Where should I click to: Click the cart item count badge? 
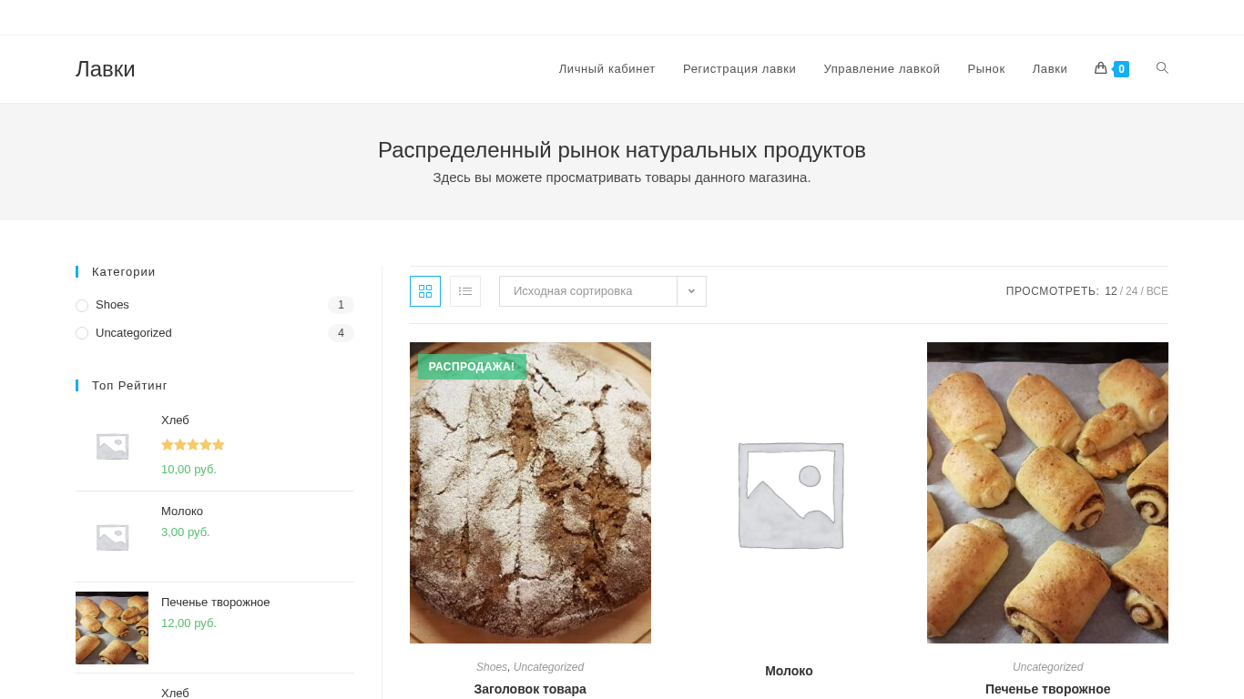click(x=1121, y=69)
